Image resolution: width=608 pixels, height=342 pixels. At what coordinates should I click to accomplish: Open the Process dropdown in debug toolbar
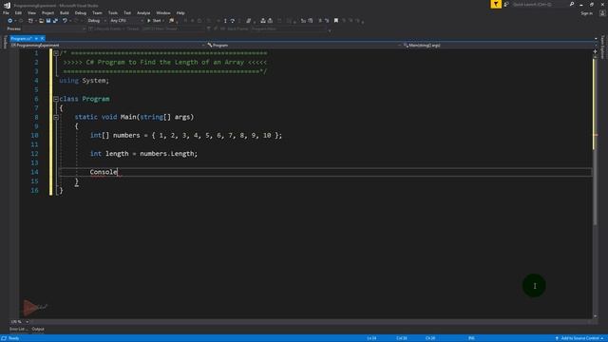click(x=53, y=28)
